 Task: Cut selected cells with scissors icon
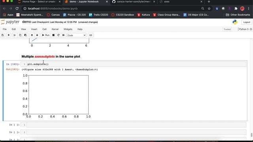point(15,35)
